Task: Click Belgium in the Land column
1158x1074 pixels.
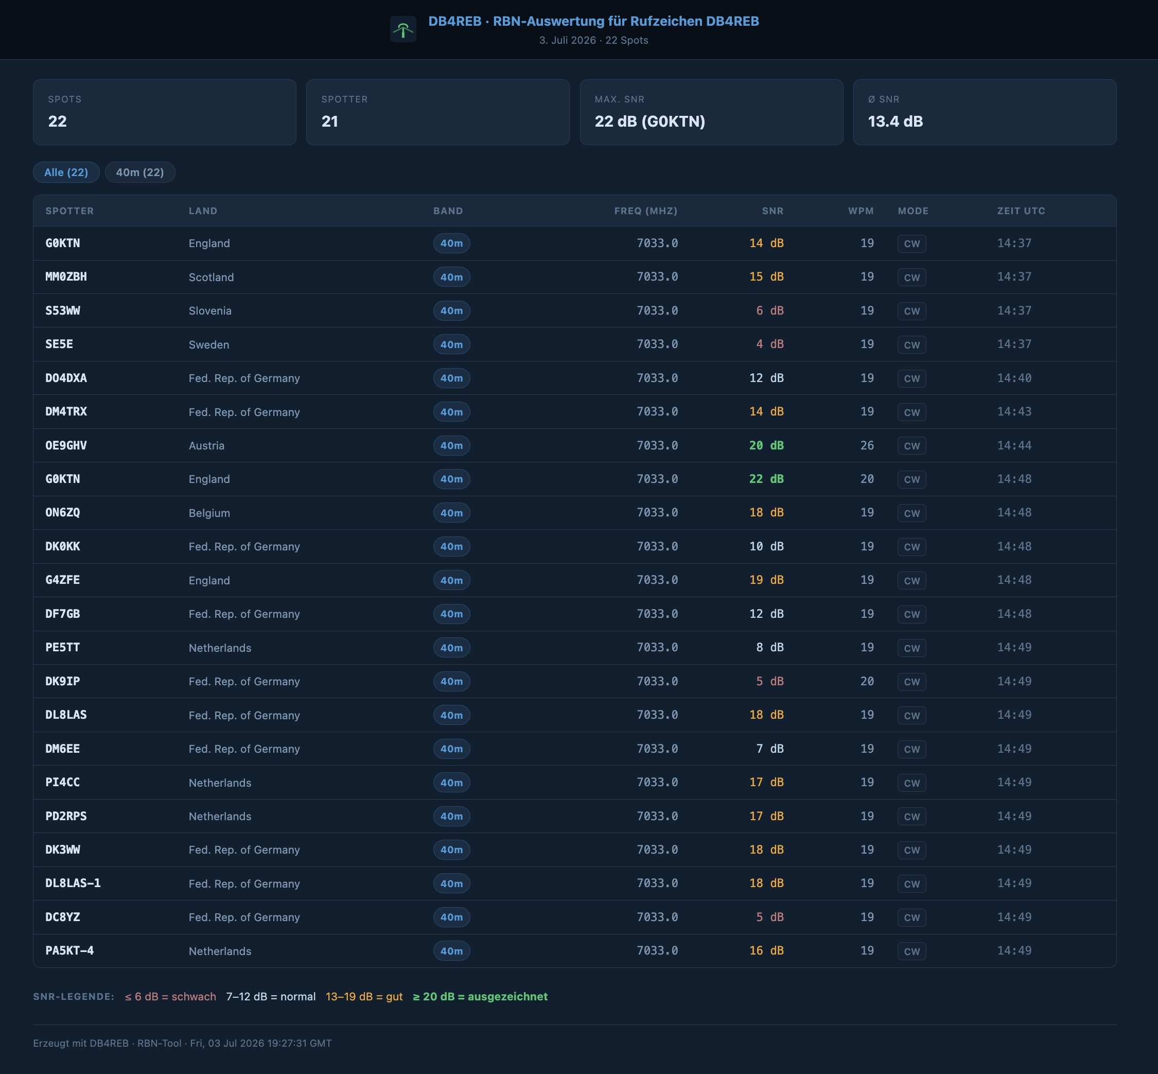Action: coord(209,513)
